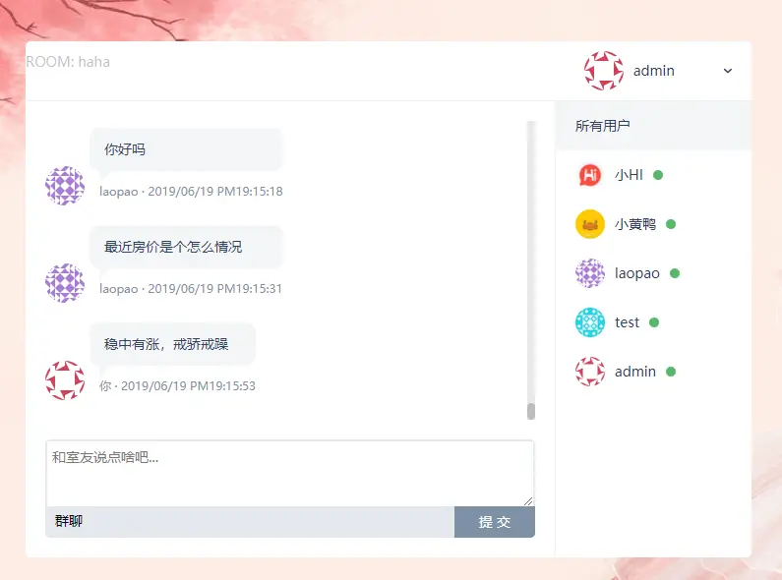The image size is (782, 580).
Task: Open the 群聊 chat mode selector
Action: tap(69, 521)
